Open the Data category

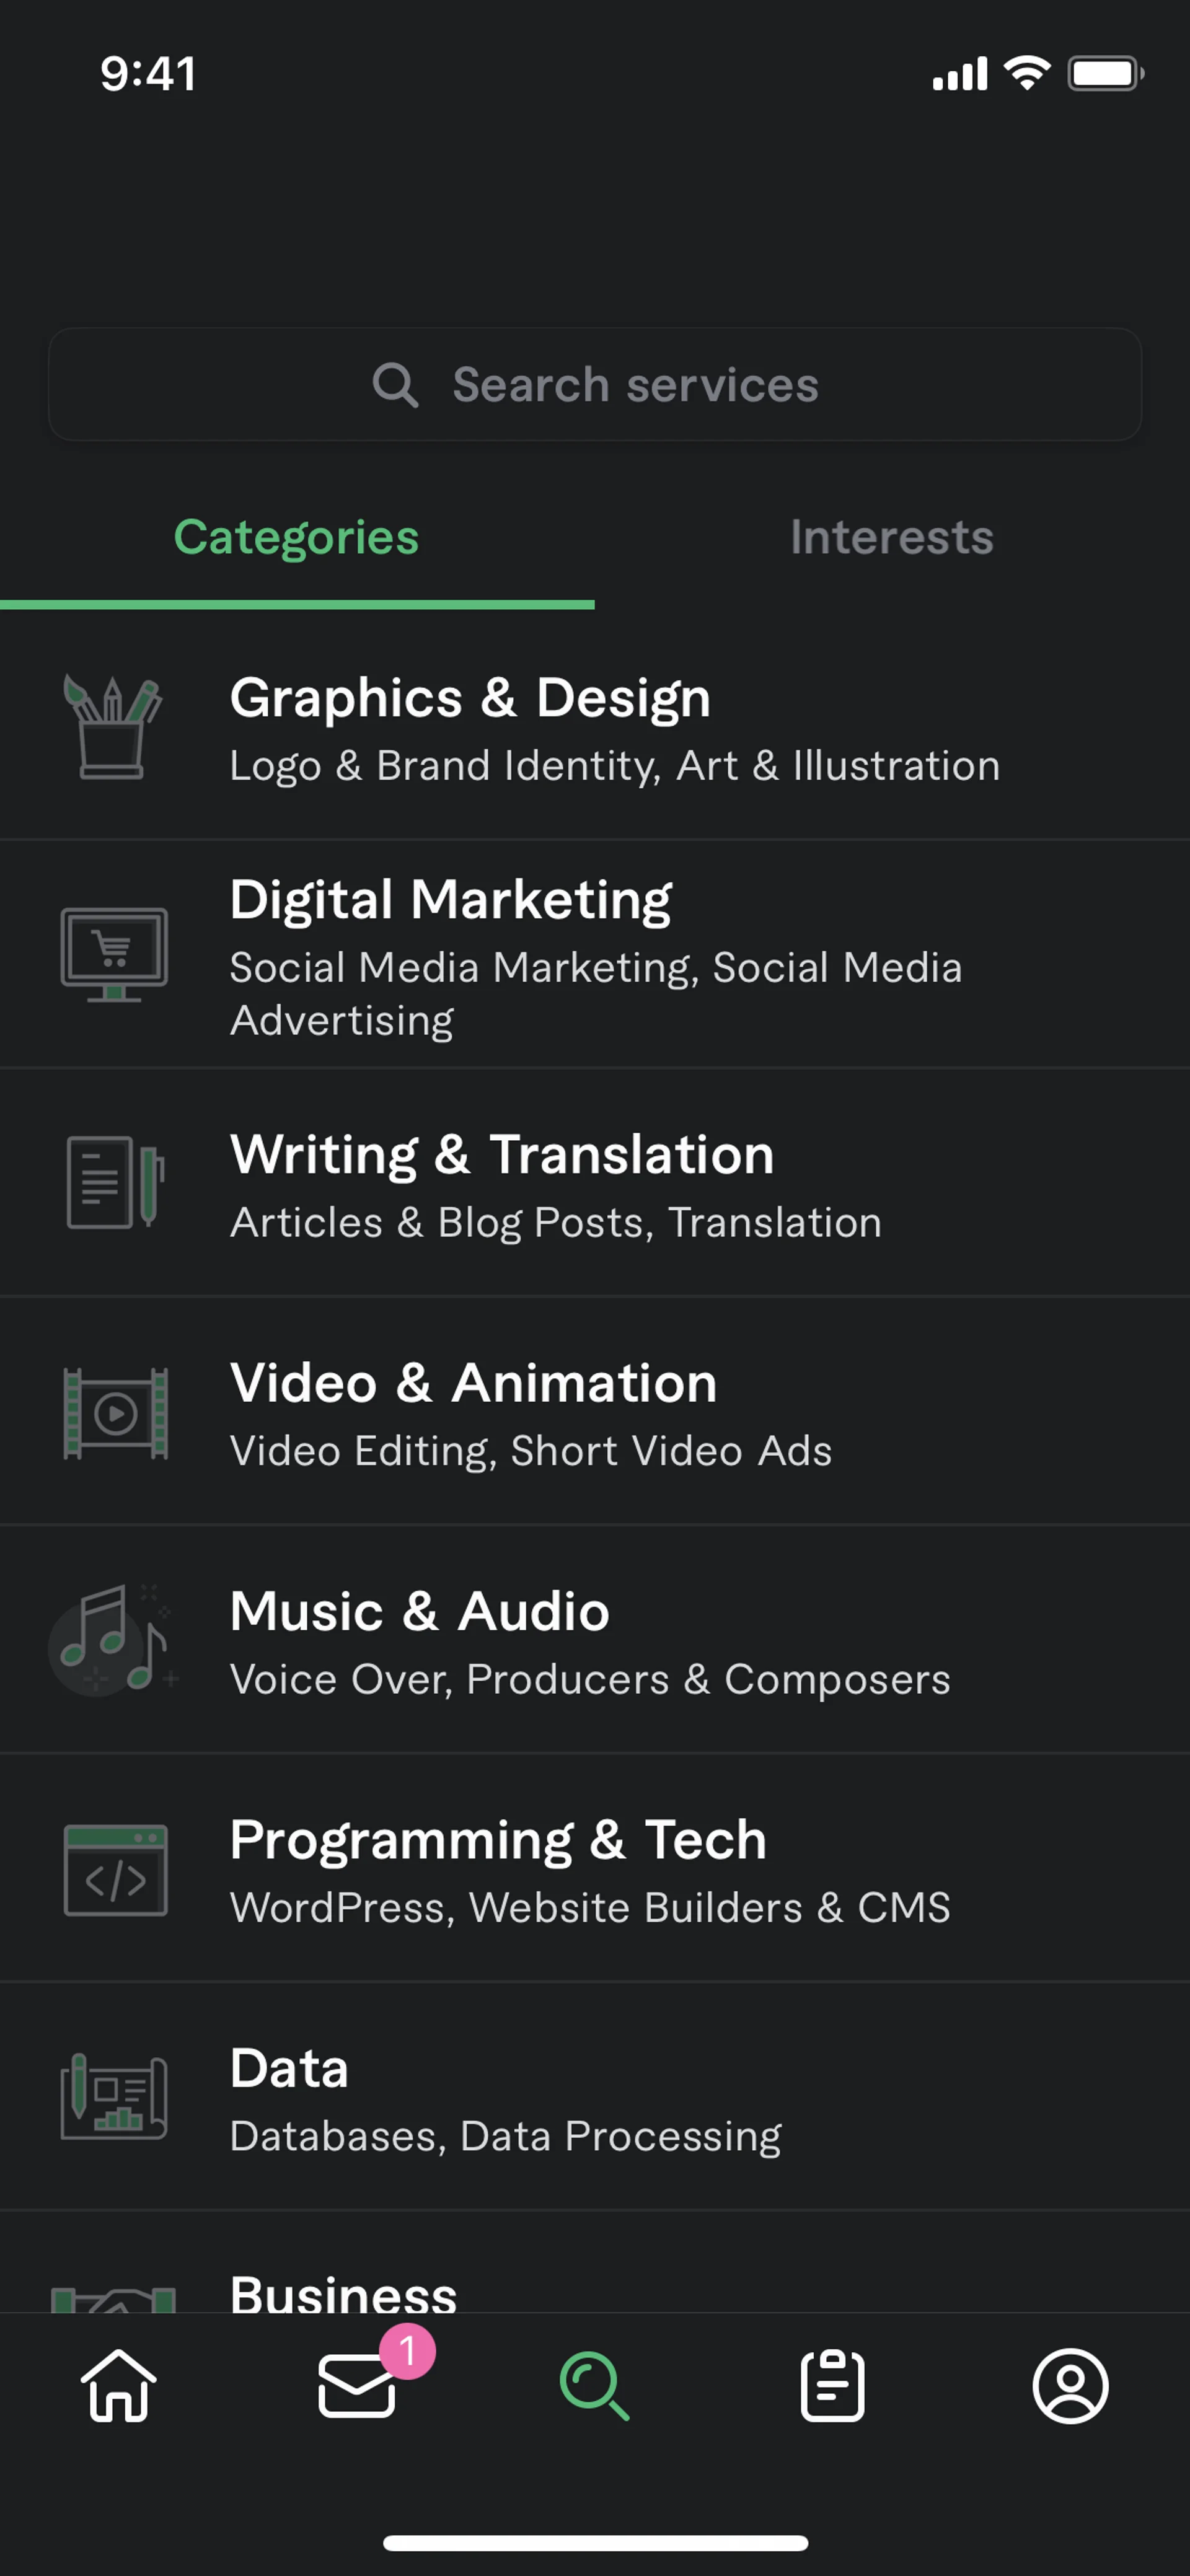point(600,2098)
